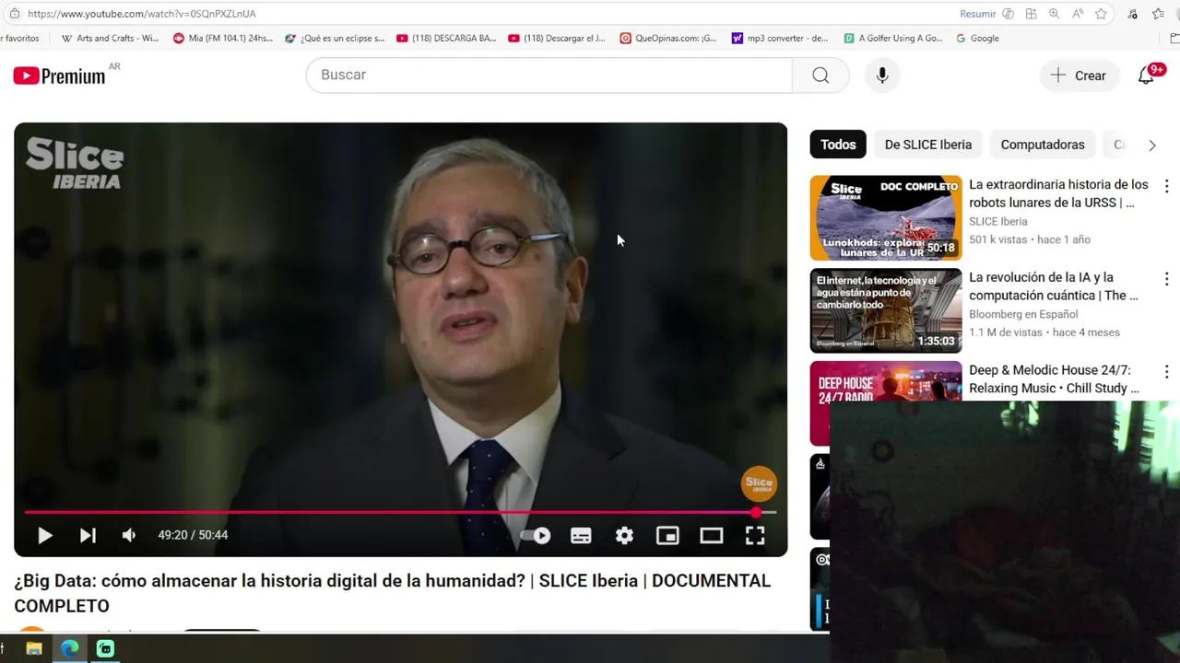Viewport: 1180px width, 663px height.
Task: Show more filter chips with the arrow
Action: (1151, 145)
